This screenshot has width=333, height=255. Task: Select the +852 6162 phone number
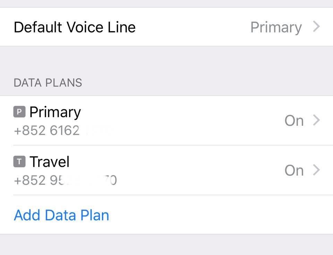47,130
